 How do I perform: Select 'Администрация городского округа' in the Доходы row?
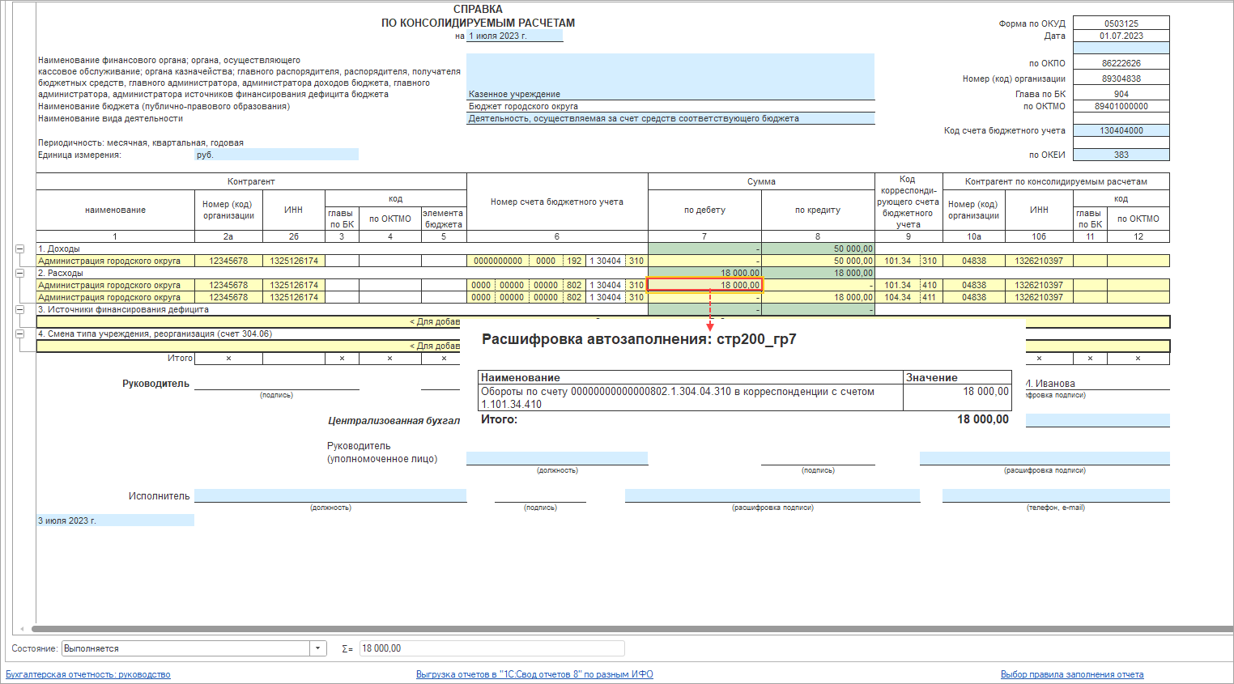(x=115, y=261)
